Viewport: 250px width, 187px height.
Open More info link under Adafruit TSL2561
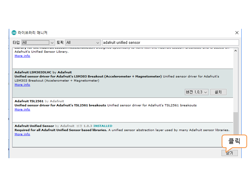22,109
